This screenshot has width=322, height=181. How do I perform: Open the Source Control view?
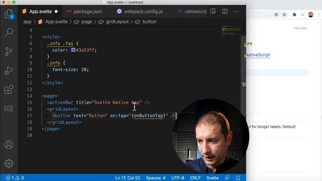(9, 51)
